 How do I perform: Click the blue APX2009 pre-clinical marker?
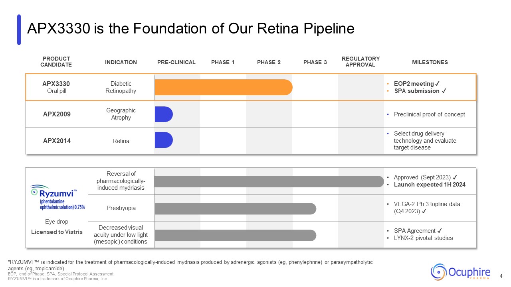164,114
